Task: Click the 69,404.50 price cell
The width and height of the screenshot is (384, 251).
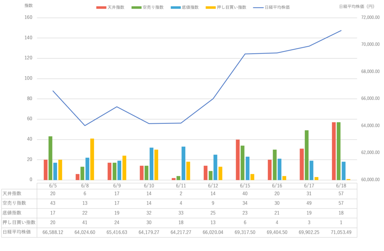Action: 277,232
